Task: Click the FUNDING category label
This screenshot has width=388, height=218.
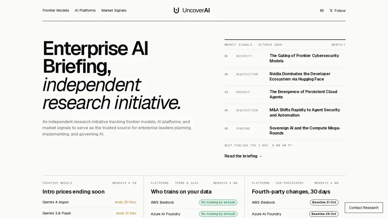Action: tap(243, 129)
